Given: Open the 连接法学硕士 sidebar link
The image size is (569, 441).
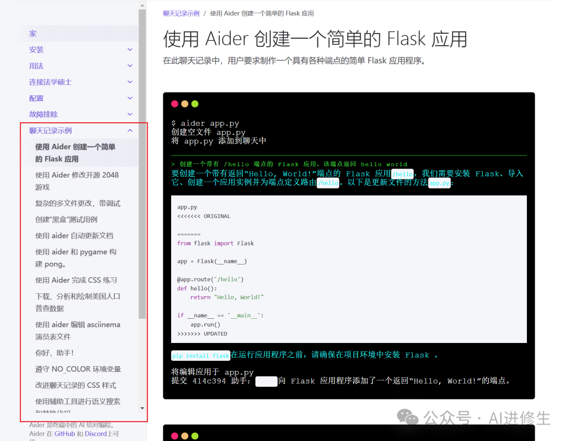Looking at the screenshot, I should pyautogui.click(x=51, y=82).
